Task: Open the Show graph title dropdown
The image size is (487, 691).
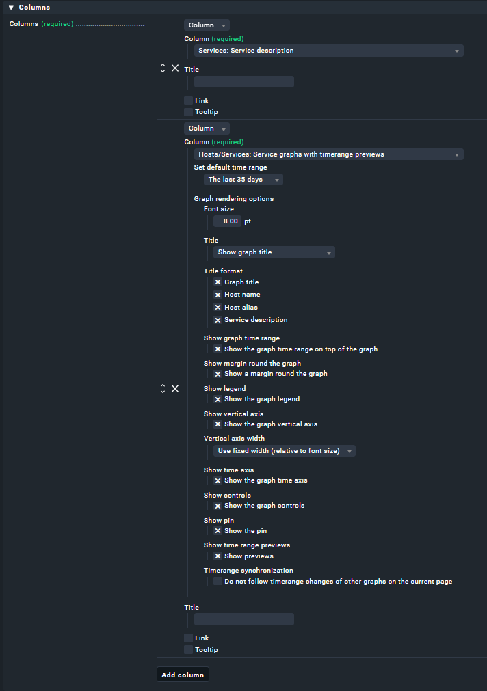Action: click(274, 252)
